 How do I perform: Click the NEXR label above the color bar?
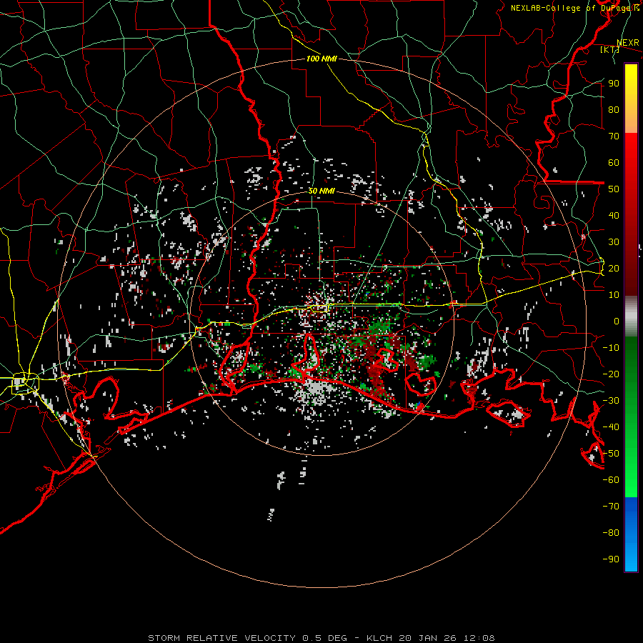tap(628, 43)
